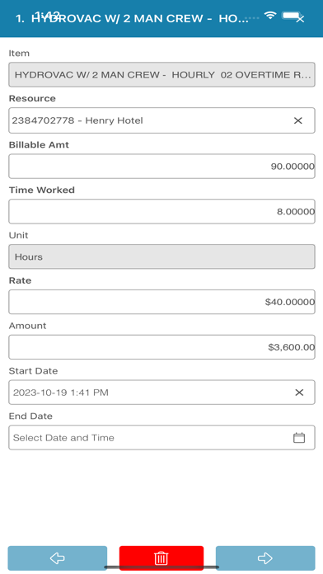Tap Select Date and Time for End Date

click(x=63, y=437)
